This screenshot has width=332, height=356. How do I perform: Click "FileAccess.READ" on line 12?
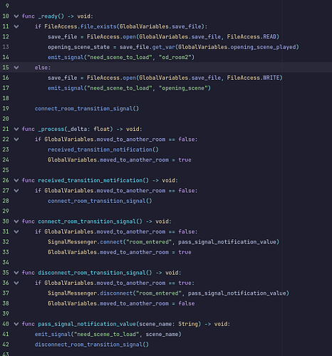point(251,36)
